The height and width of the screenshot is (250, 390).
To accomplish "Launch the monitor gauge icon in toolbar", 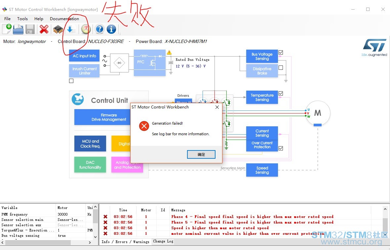I will click(86, 29).
